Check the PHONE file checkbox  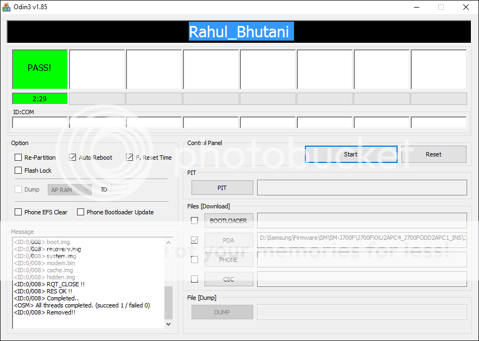coord(194,260)
